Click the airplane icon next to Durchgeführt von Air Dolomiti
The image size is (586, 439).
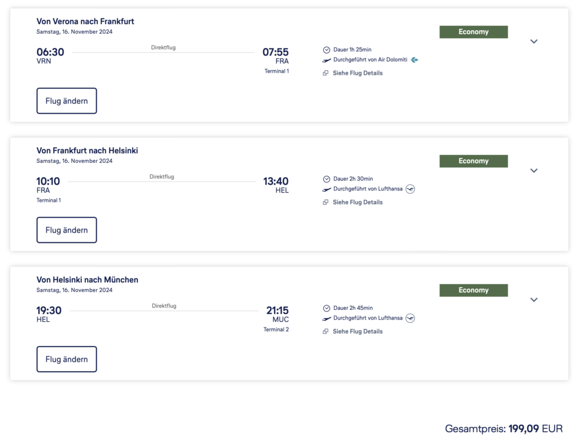(326, 60)
